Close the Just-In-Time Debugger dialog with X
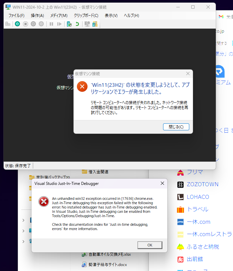The width and height of the screenshot is (233, 271). point(162,183)
